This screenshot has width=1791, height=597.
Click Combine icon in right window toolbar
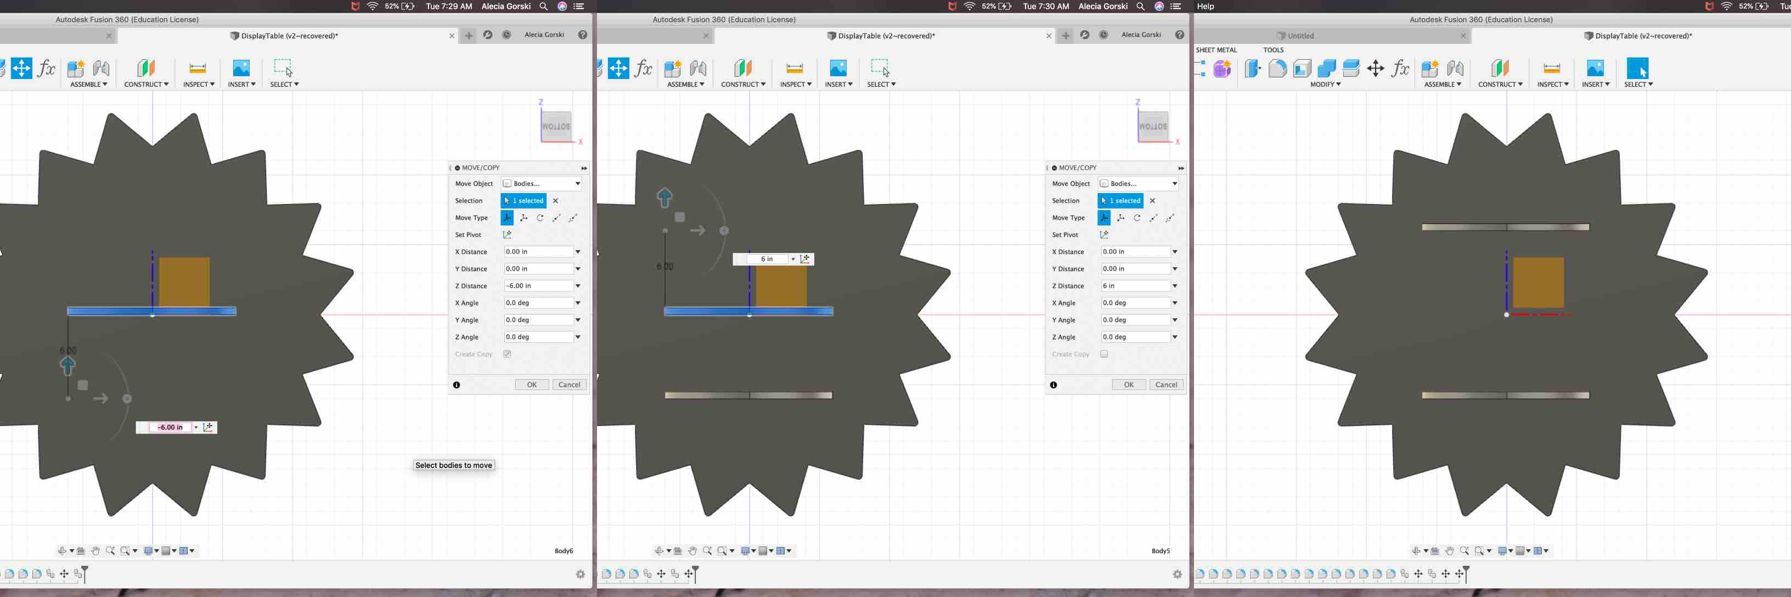point(1327,68)
